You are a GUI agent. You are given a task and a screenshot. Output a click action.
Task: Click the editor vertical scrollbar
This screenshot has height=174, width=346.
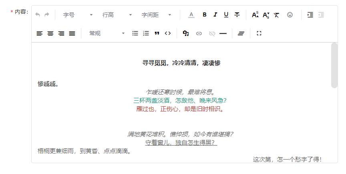coord(334,66)
